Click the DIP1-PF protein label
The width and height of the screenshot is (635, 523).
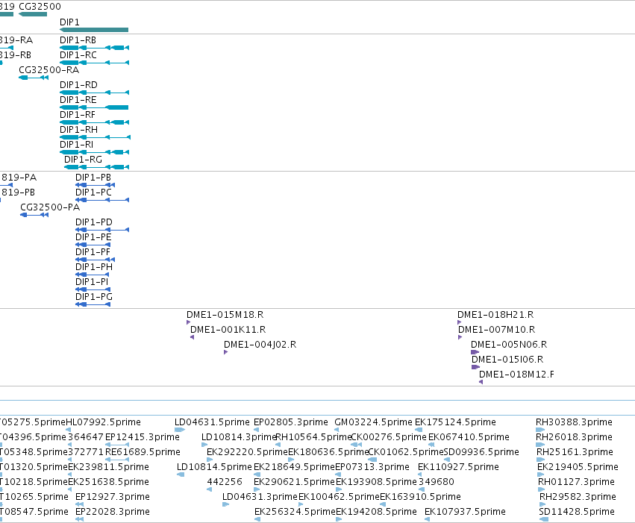pos(93,253)
